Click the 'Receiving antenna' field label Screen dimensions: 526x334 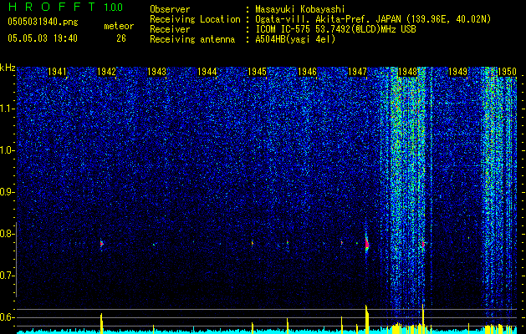coord(192,39)
